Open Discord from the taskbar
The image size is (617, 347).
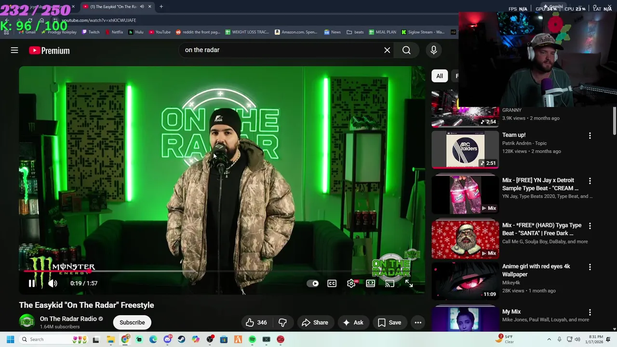pyautogui.click(x=167, y=339)
